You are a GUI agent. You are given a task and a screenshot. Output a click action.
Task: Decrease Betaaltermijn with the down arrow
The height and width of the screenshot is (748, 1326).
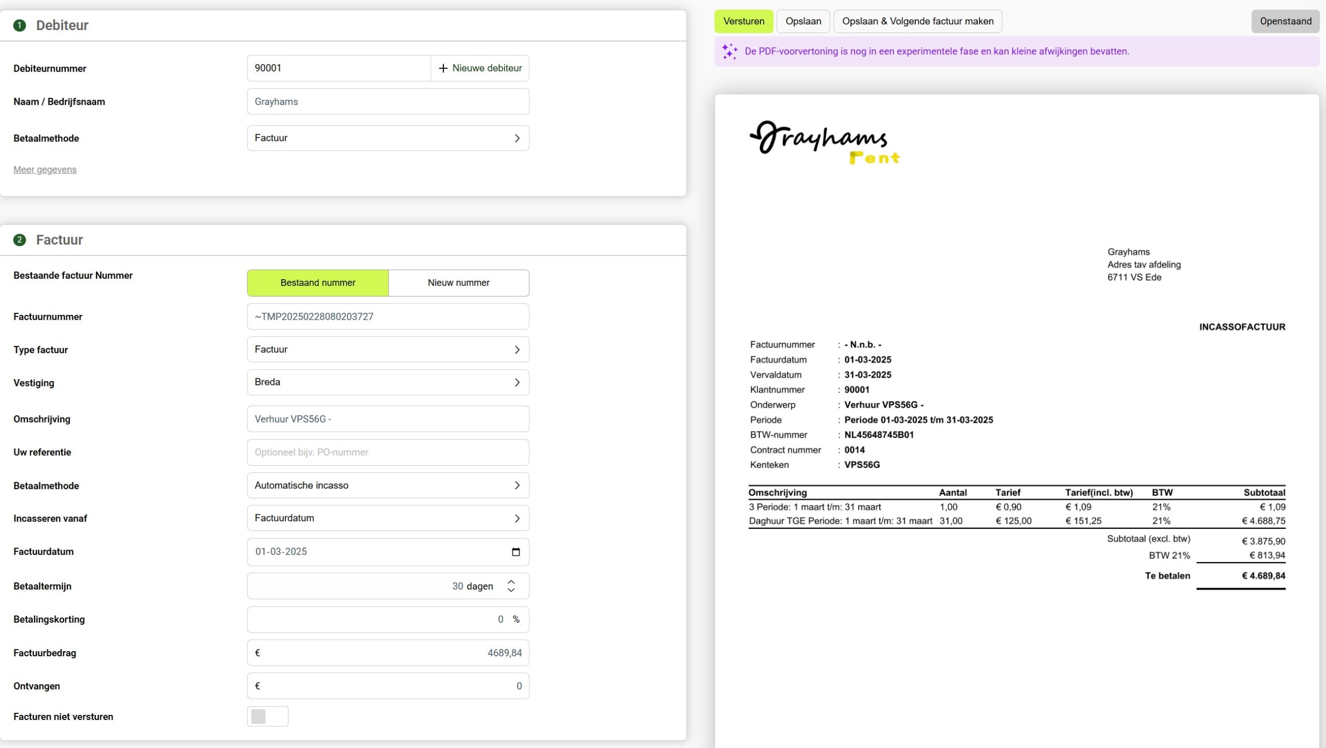(511, 591)
